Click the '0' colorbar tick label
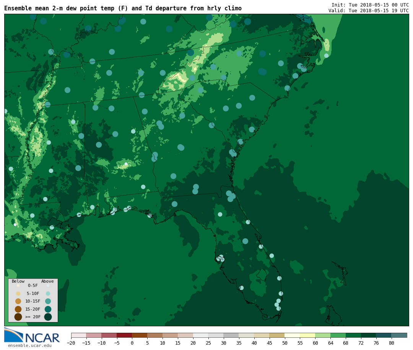 coord(132,343)
